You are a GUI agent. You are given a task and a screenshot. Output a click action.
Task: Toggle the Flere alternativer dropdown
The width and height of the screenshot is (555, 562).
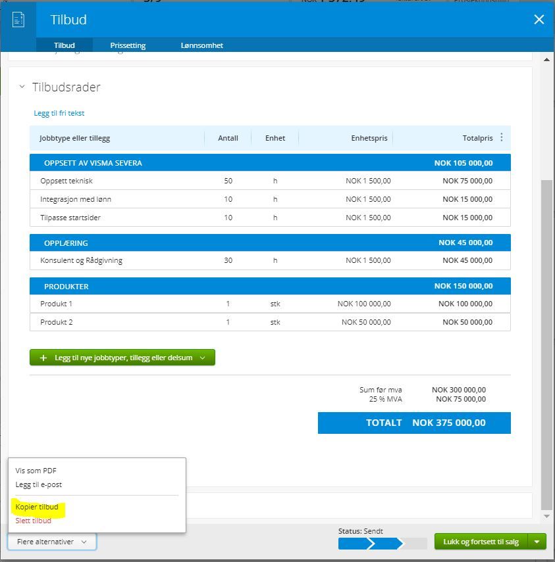coord(52,542)
